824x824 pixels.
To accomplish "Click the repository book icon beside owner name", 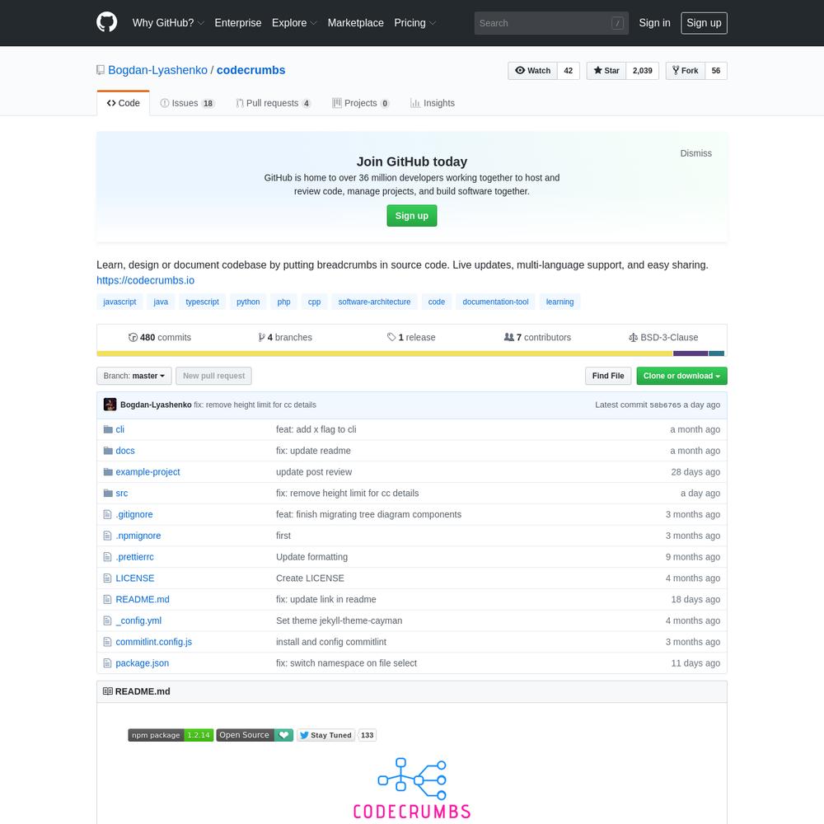I will click(x=101, y=70).
